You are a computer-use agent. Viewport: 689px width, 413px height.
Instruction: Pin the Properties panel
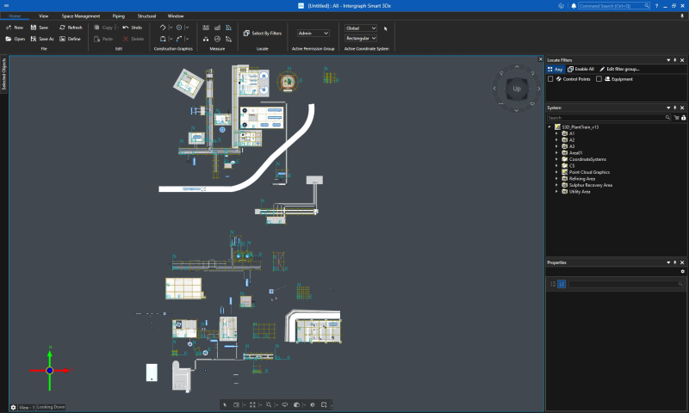(x=675, y=262)
